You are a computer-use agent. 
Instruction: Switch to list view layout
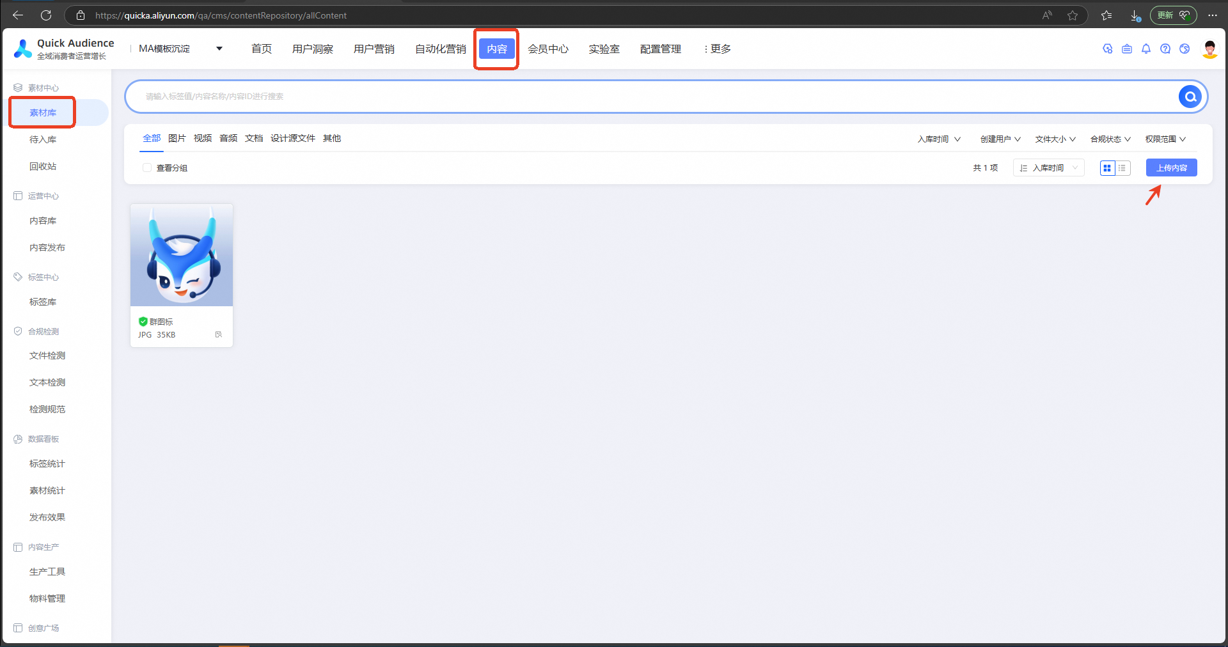click(1122, 168)
